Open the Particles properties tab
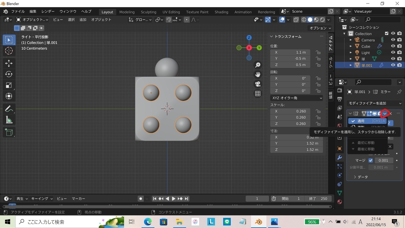The width and height of the screenshot is (405, 228). [x=340, y=167]
